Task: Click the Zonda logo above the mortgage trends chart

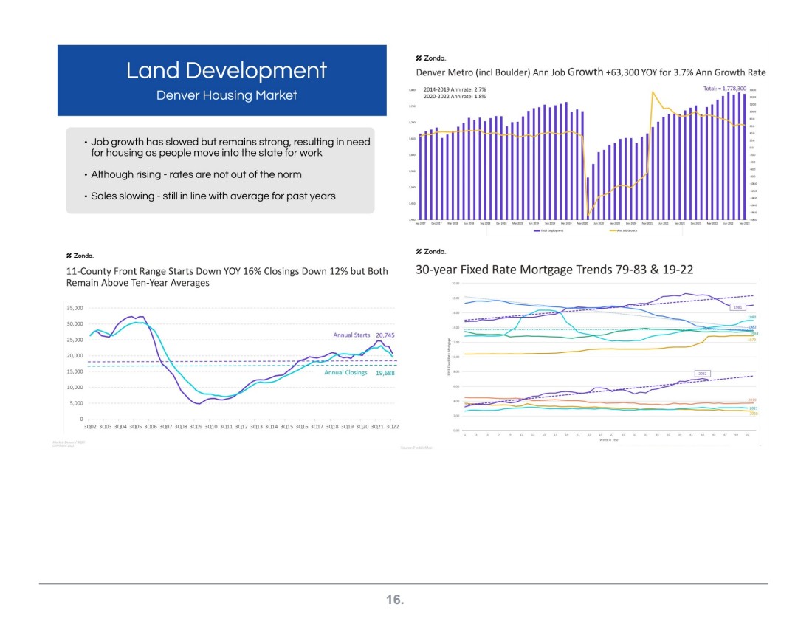Action: tap(431, 251)
